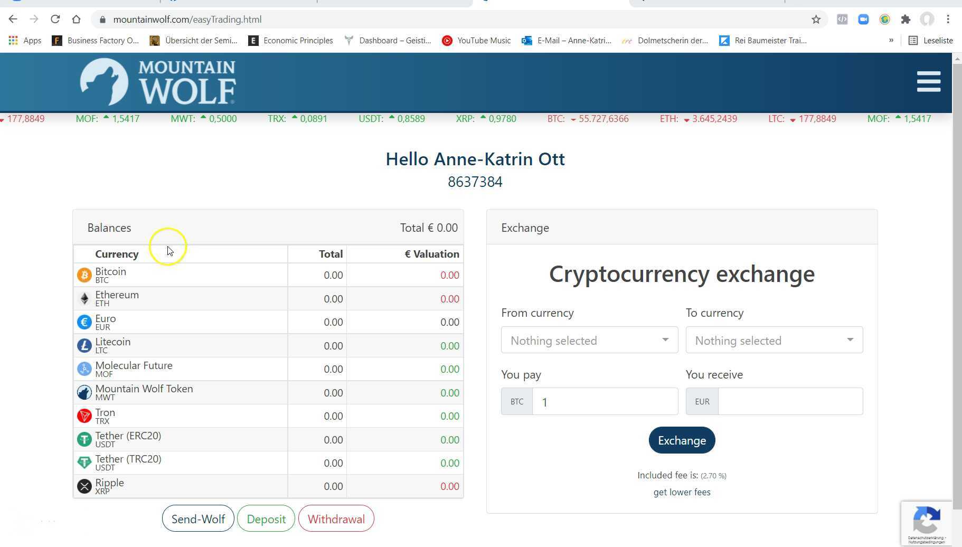Viewport: 962px width, 547px height.
Task: Click the Tron icon
Action: pyautogui.click(x=84, y=416)
